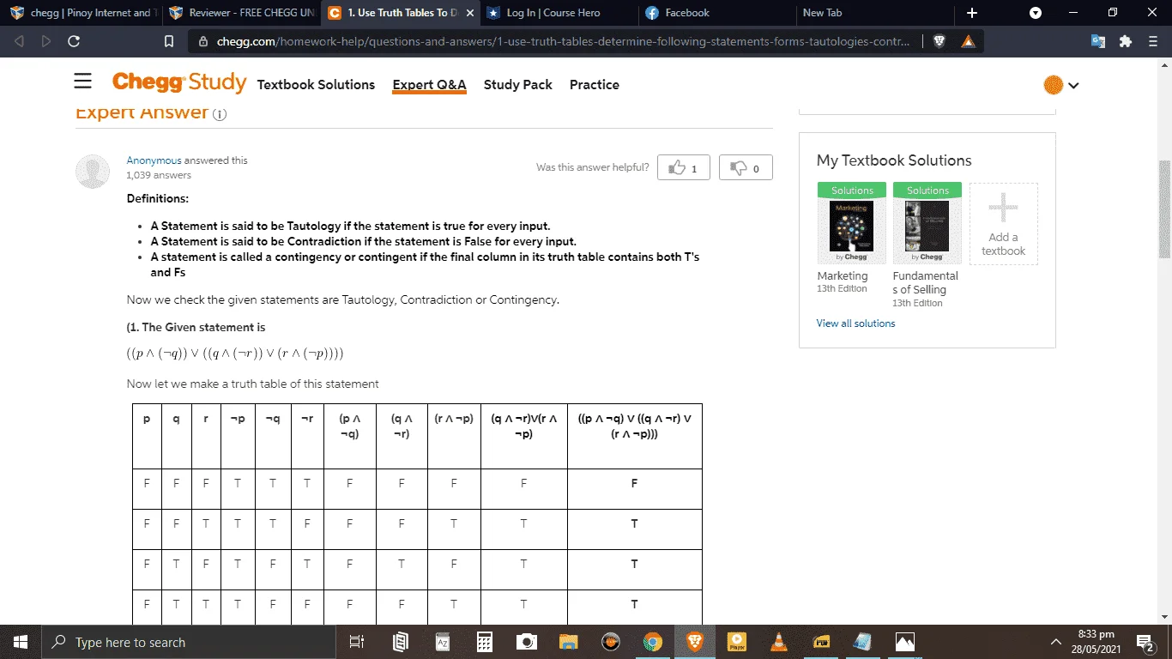Open File Explorer on the taskbar
Screen dimensions: 1172x659
tap(568, 642)
